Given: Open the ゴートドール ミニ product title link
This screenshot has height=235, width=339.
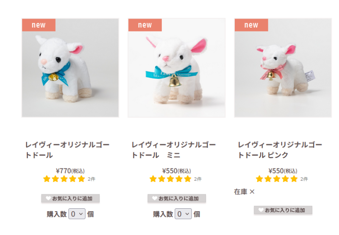Looking at the screenshot, I should click(x=174, y=150).
